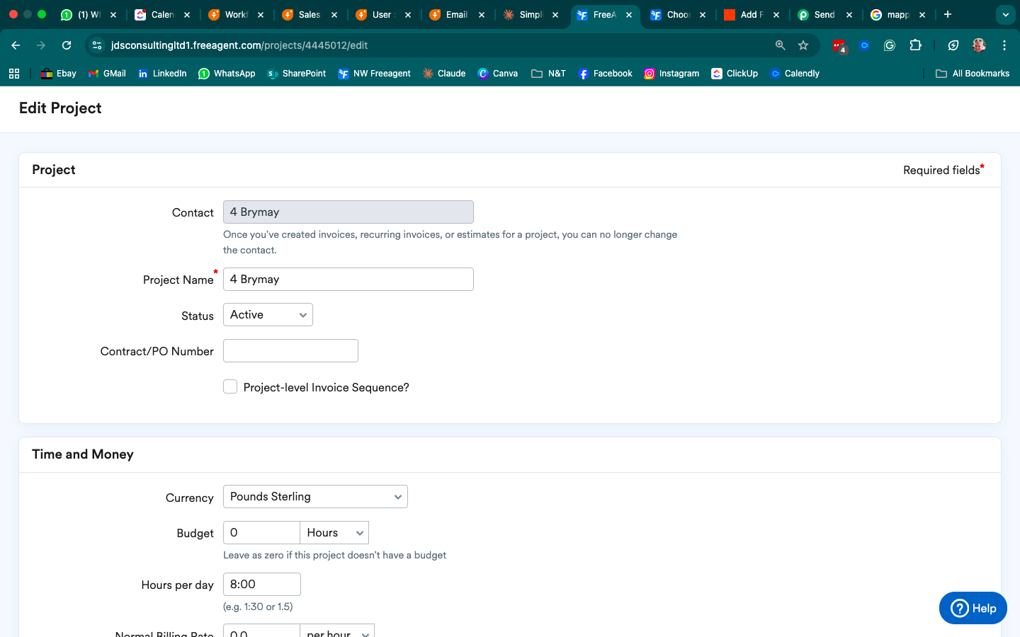
Task: Open the Chrome apps grid icon
Action: 14,74
